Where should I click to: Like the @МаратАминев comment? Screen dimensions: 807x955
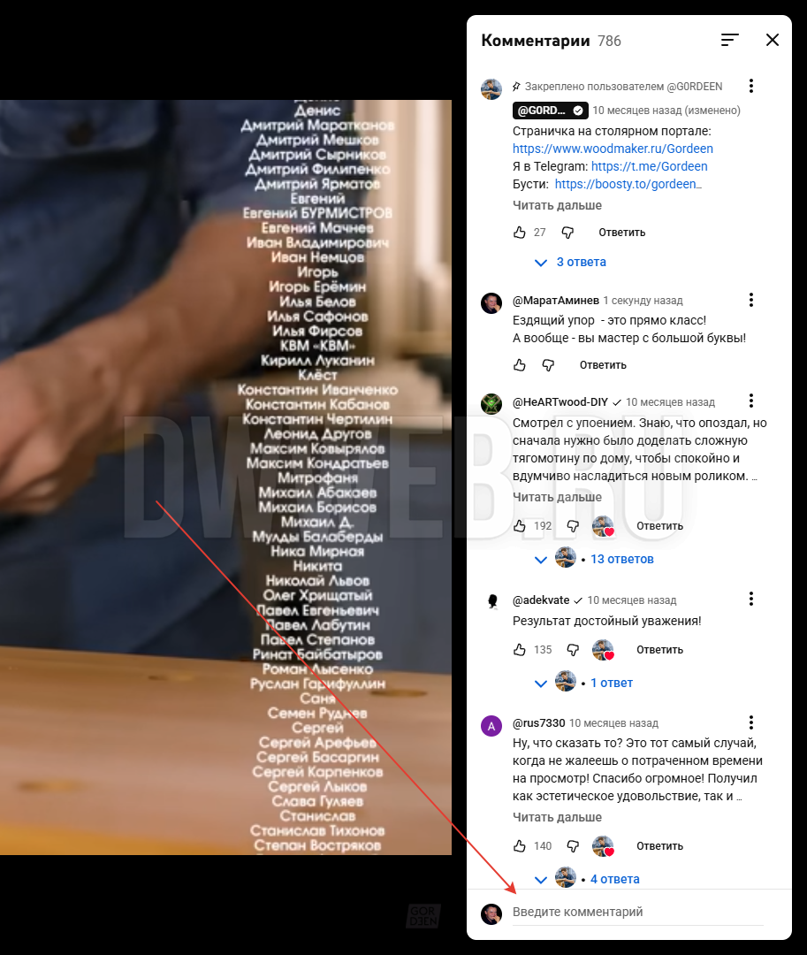(x=519, y=365)
